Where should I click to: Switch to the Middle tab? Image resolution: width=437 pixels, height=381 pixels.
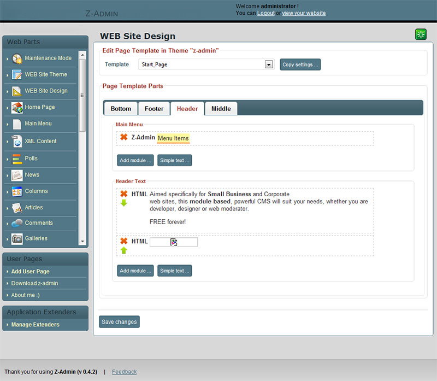pyautogui.click(x=221, y=109)
